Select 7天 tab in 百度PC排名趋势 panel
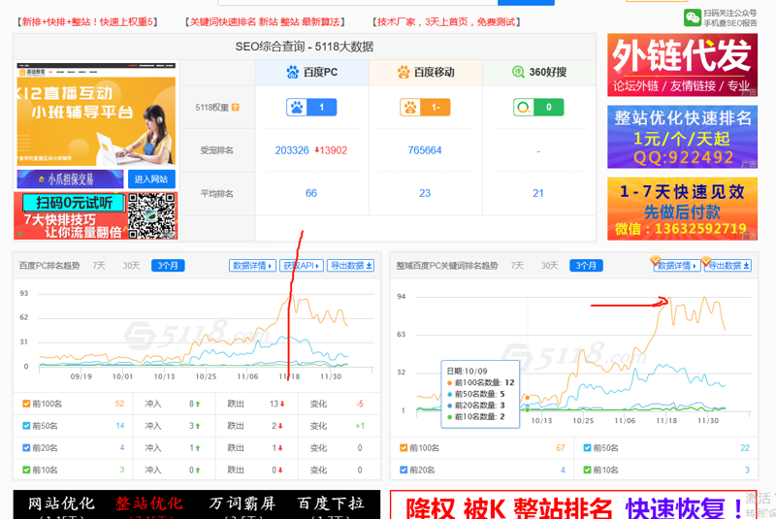 [99, 266]
